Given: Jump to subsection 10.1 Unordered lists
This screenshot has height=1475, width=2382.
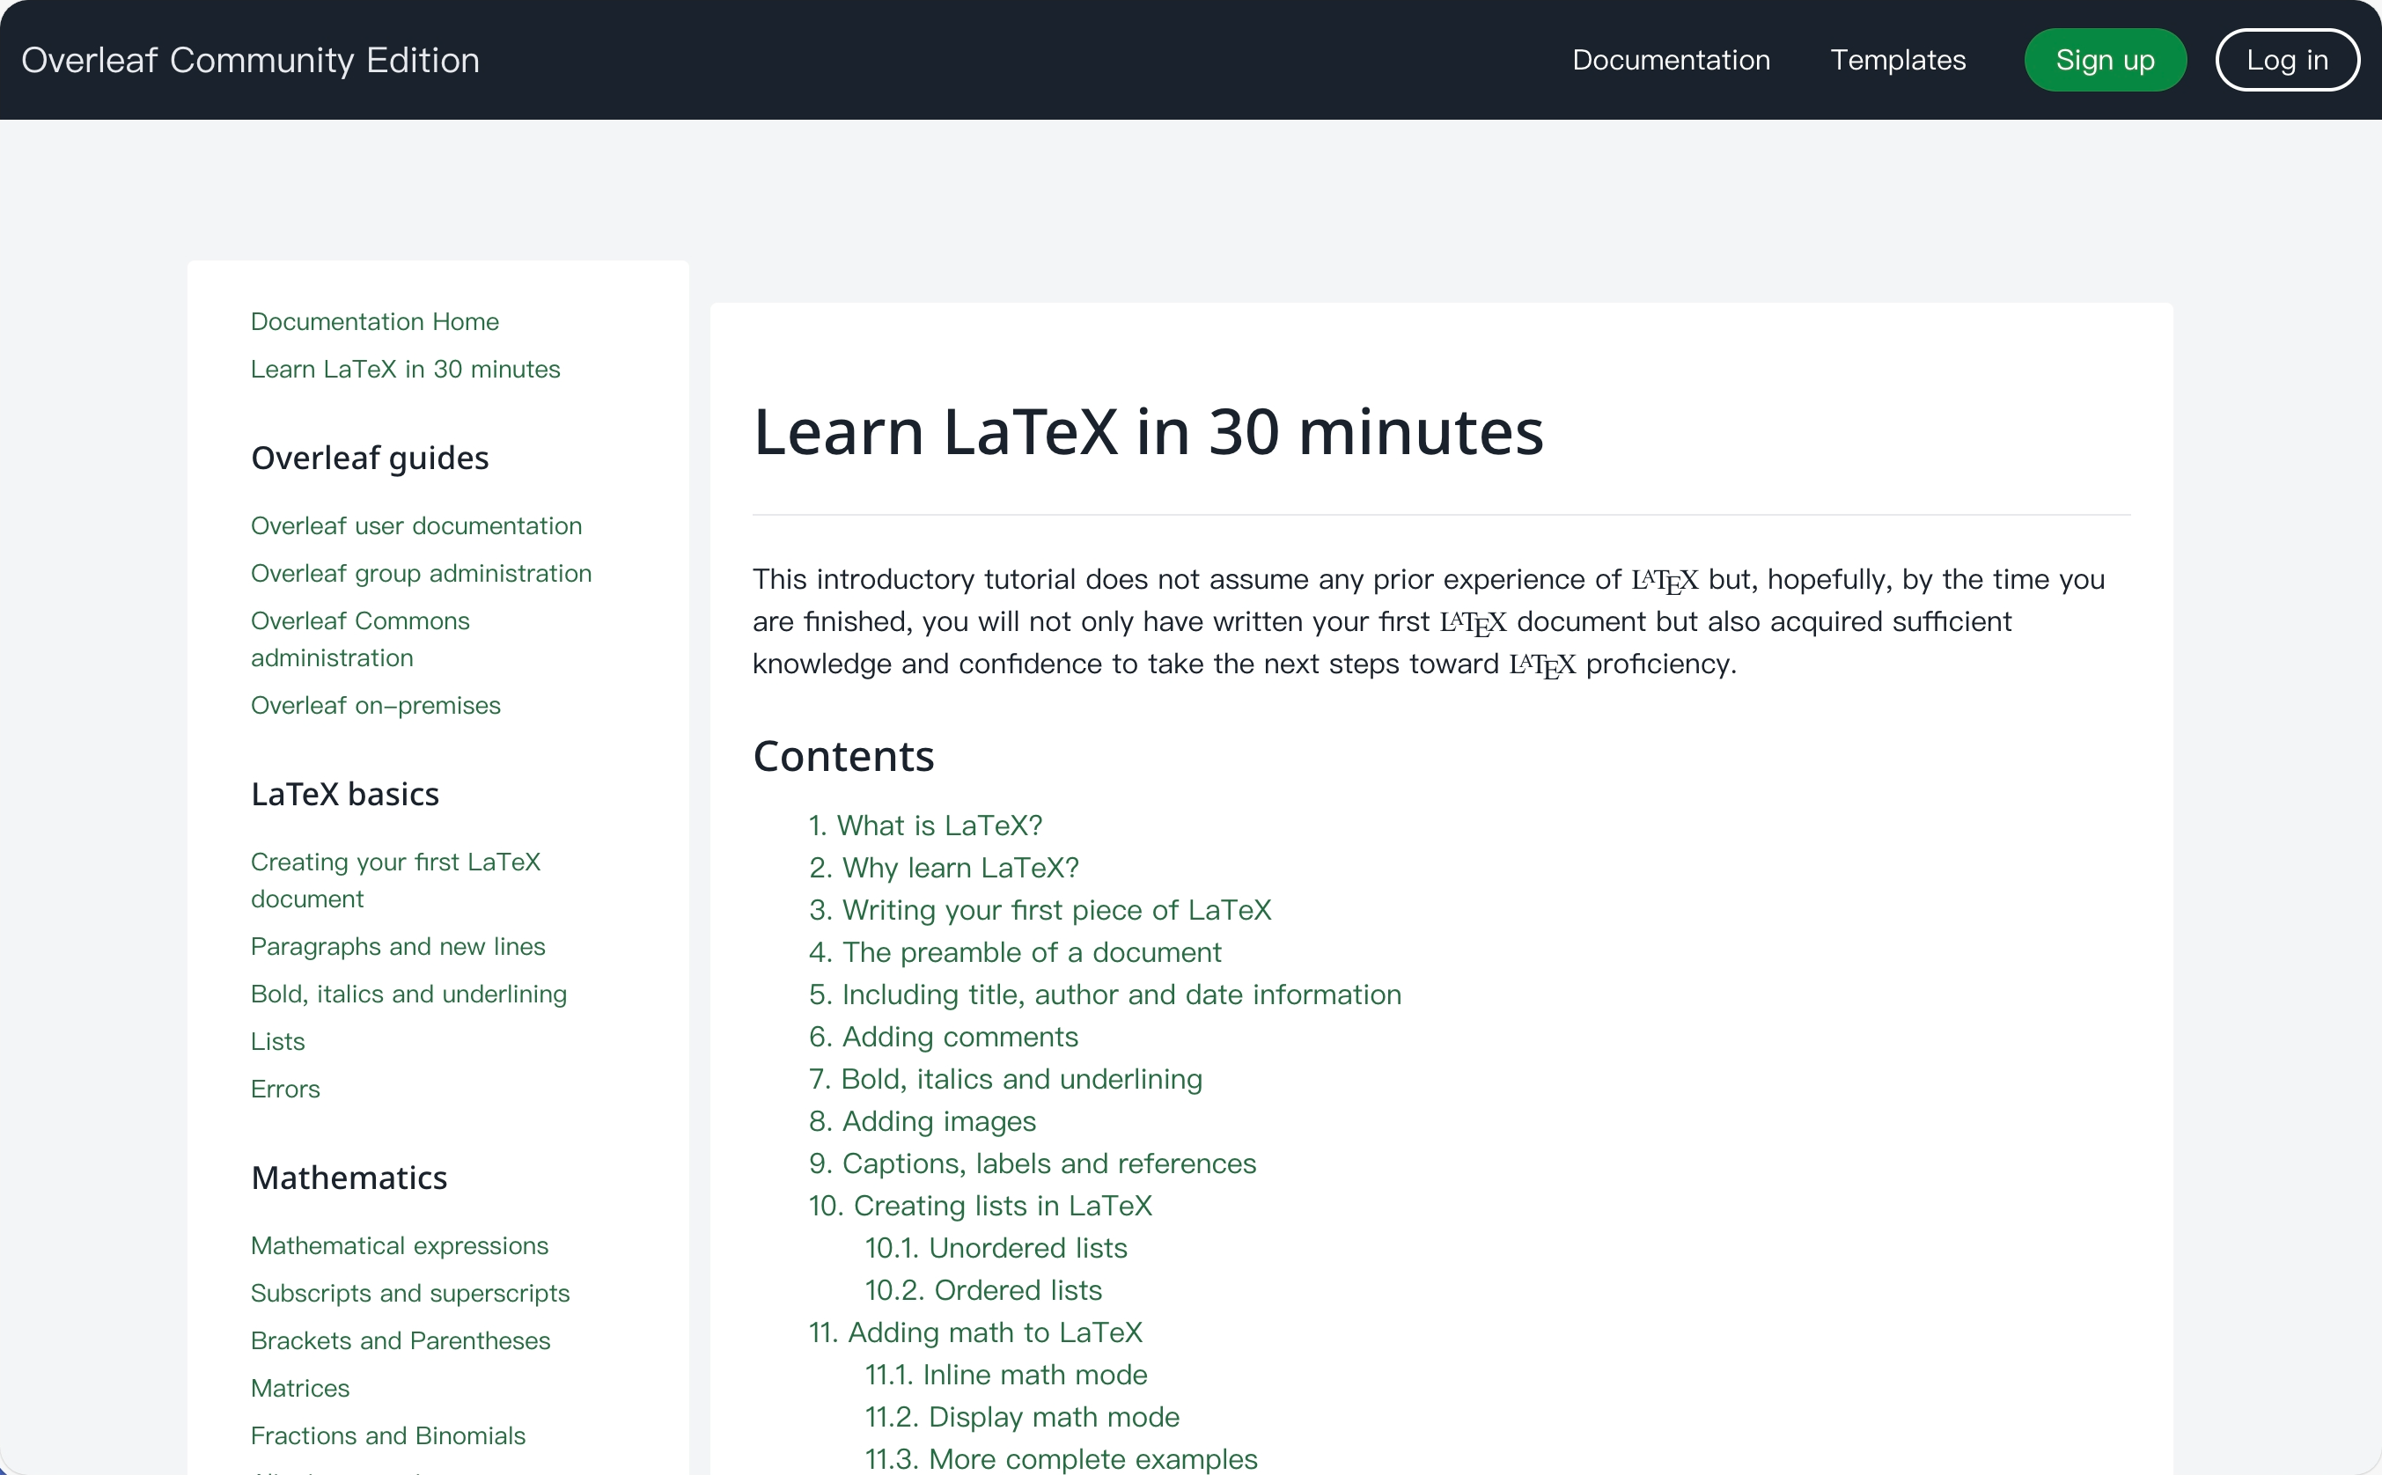Looking at the screenshot, I should click(995, 1248).
